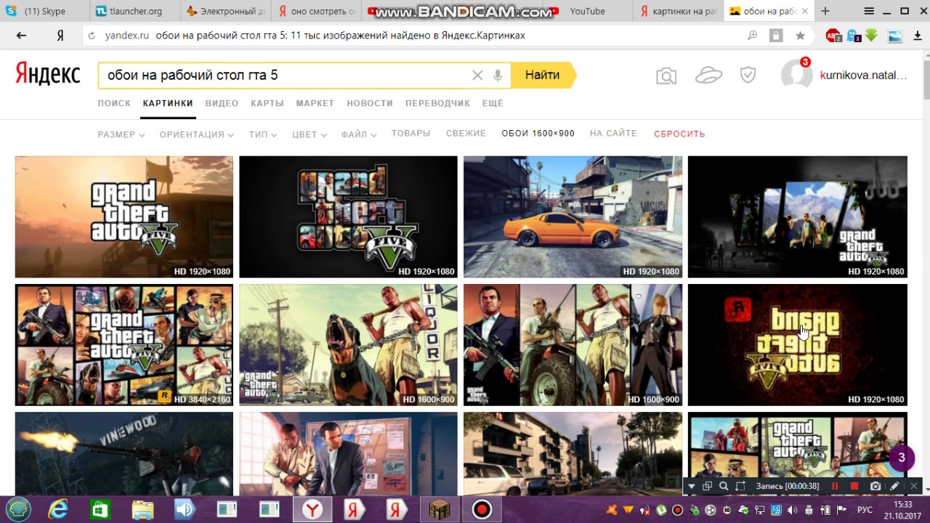The height and width of the screenshot is (523, 930).
Task: Open the Windows Store taskbar icon
Action: [100, 509]
